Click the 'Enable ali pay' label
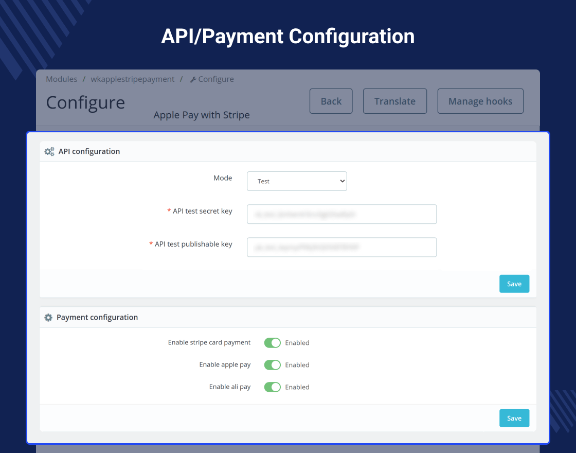This screenshot has height=453, width=576. click(x=229, y=387)
